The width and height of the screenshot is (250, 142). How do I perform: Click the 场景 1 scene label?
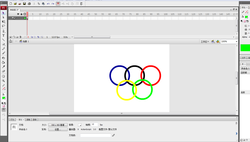tap(26, 41)
